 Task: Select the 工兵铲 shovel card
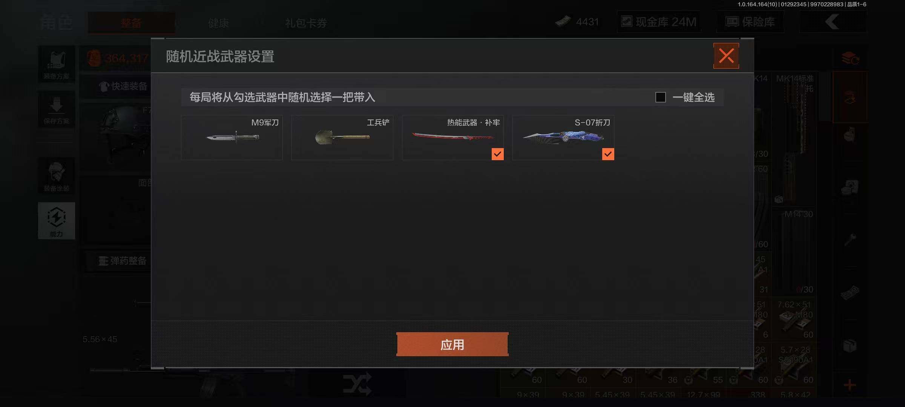[x=342, y=138]
